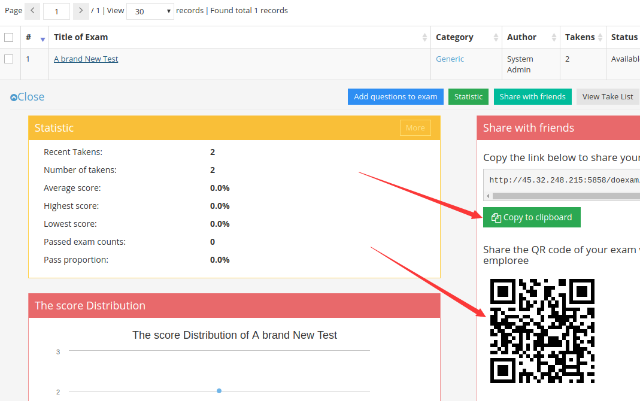The height and width of the screenshot is (401, 640).
Task: Click The score Distribution panel header
Action: click(x=234, y=306)
